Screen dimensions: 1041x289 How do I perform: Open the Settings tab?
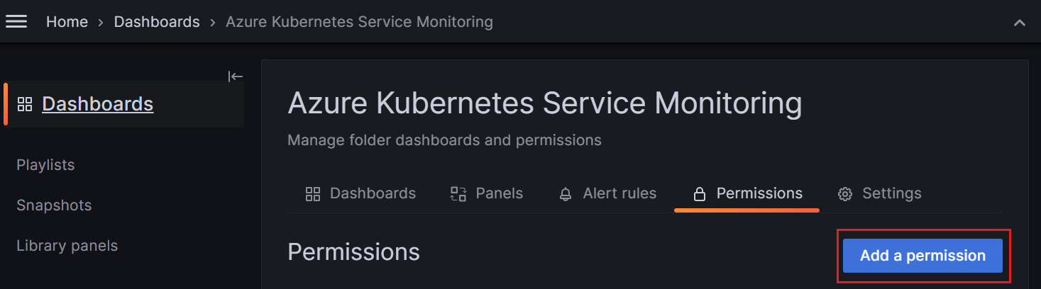click(879, 193)
